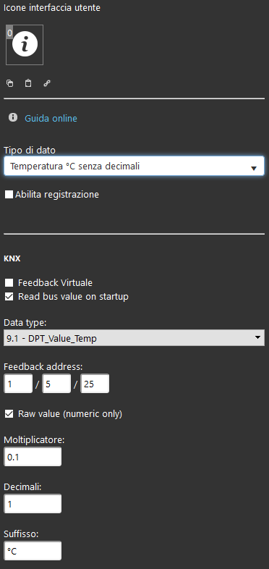269x569 pixels.
Task: Click the info icon beside Guida online
Action: tap(13, 117)
